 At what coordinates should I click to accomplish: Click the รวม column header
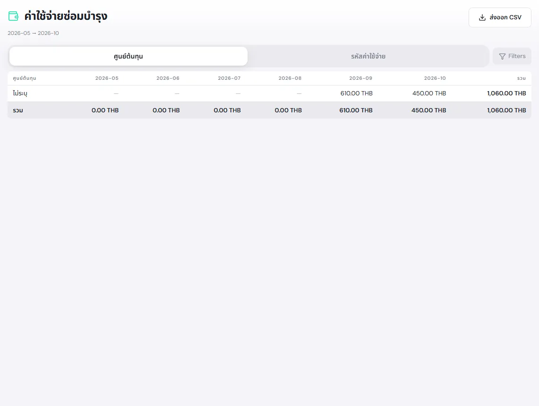pos(522,78)
